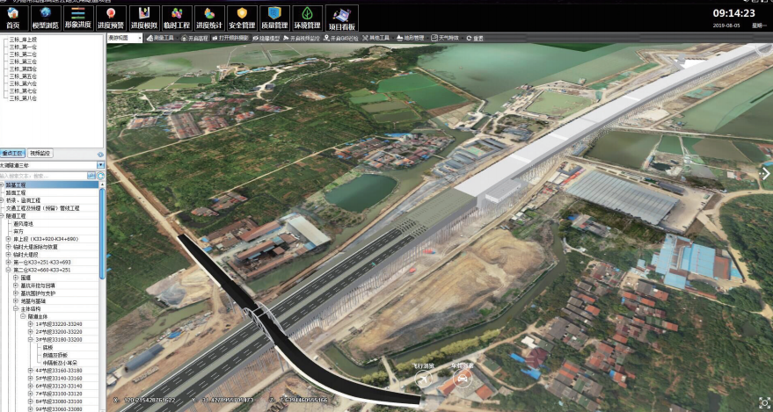Enable 开启GIS巡检 GIS inspection
The image size is (773, 412).
click(341, 38)
